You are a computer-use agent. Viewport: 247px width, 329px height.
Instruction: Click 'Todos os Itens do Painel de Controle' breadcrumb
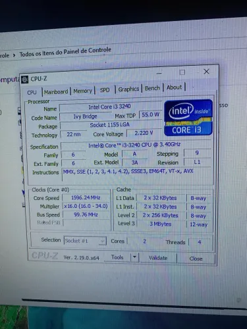pos(65,52)
